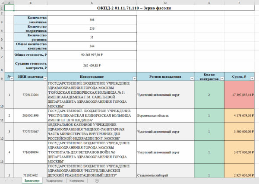
Task: Select the Количество подрядчиков label cell
Action: pyautogui.click(x=31, y=29)
